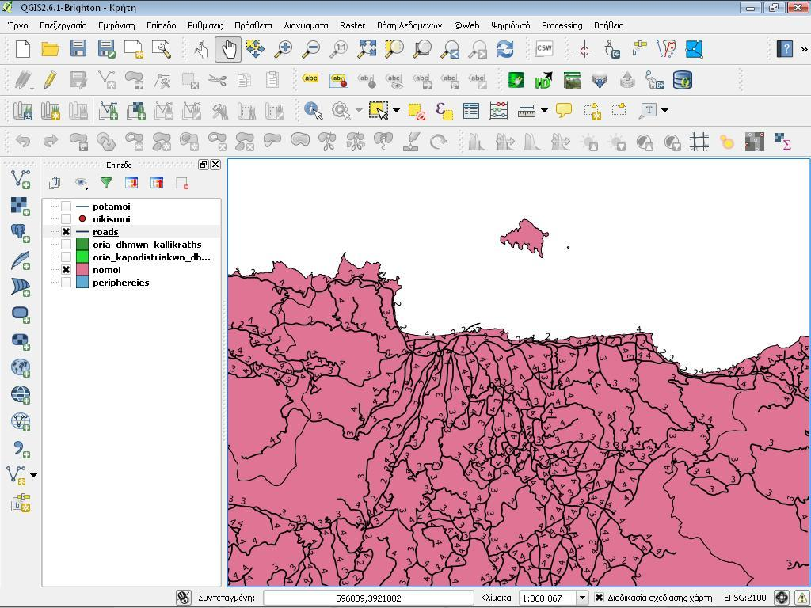Click the CRS status globe icon
This screenshot has width=811, height=608.
click(x=782, y=598)
